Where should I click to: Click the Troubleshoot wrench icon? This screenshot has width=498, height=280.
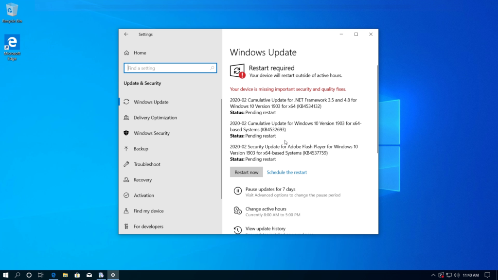(126, 164)
